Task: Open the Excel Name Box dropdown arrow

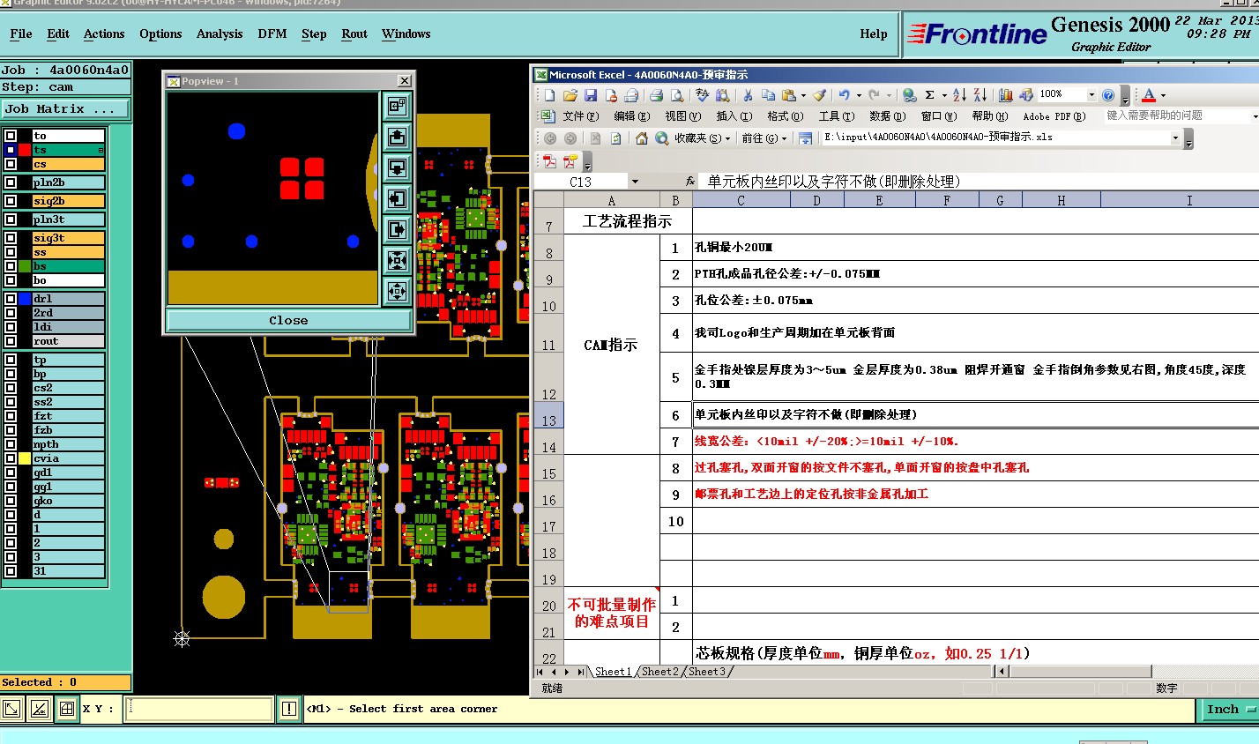Action: [x=635, y=182]
